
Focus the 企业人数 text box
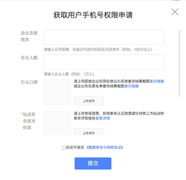104,62
